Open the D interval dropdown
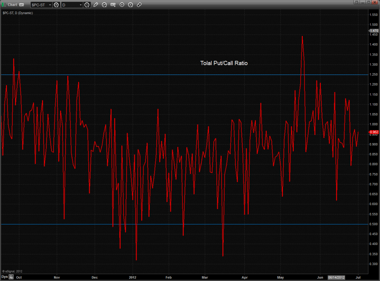380x281 pixels. 80,5
